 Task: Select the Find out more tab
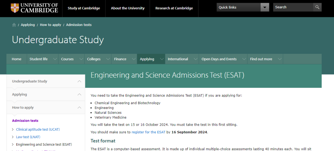pyautogui.click(x=261, y=59)
